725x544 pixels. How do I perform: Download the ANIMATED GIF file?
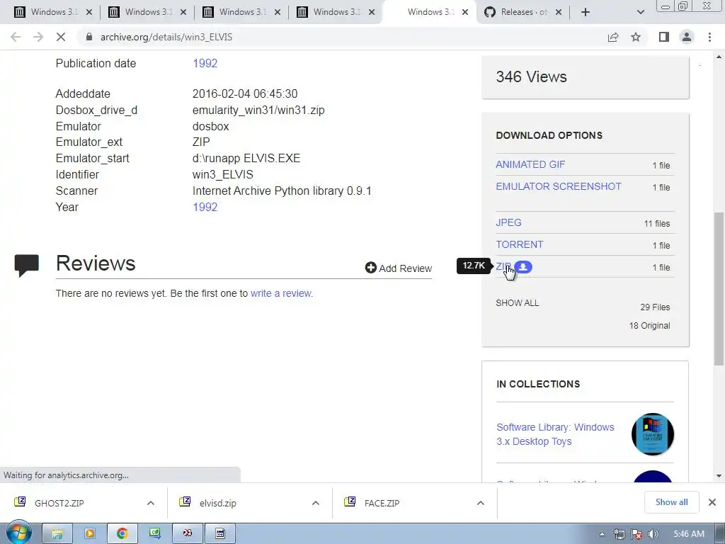(530, 164)
